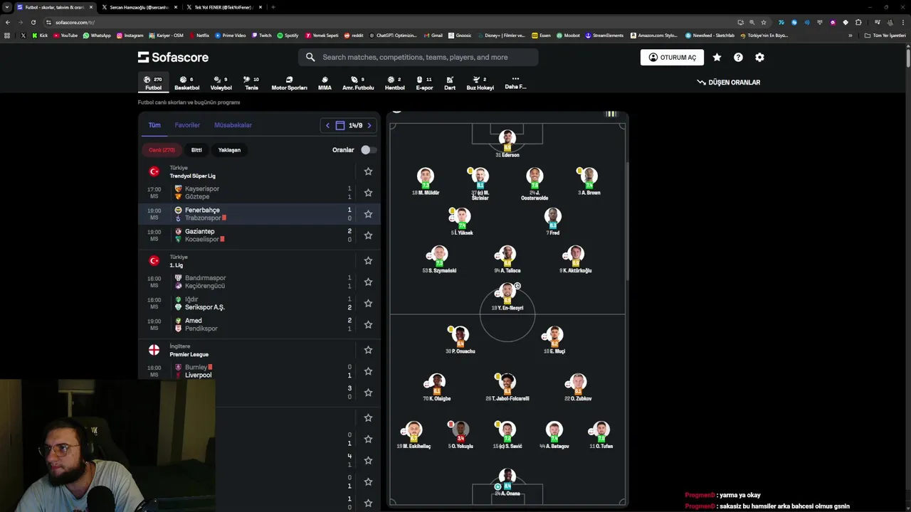Favorite the Türkiye 1. Lig league

click(x=368, y=261)
